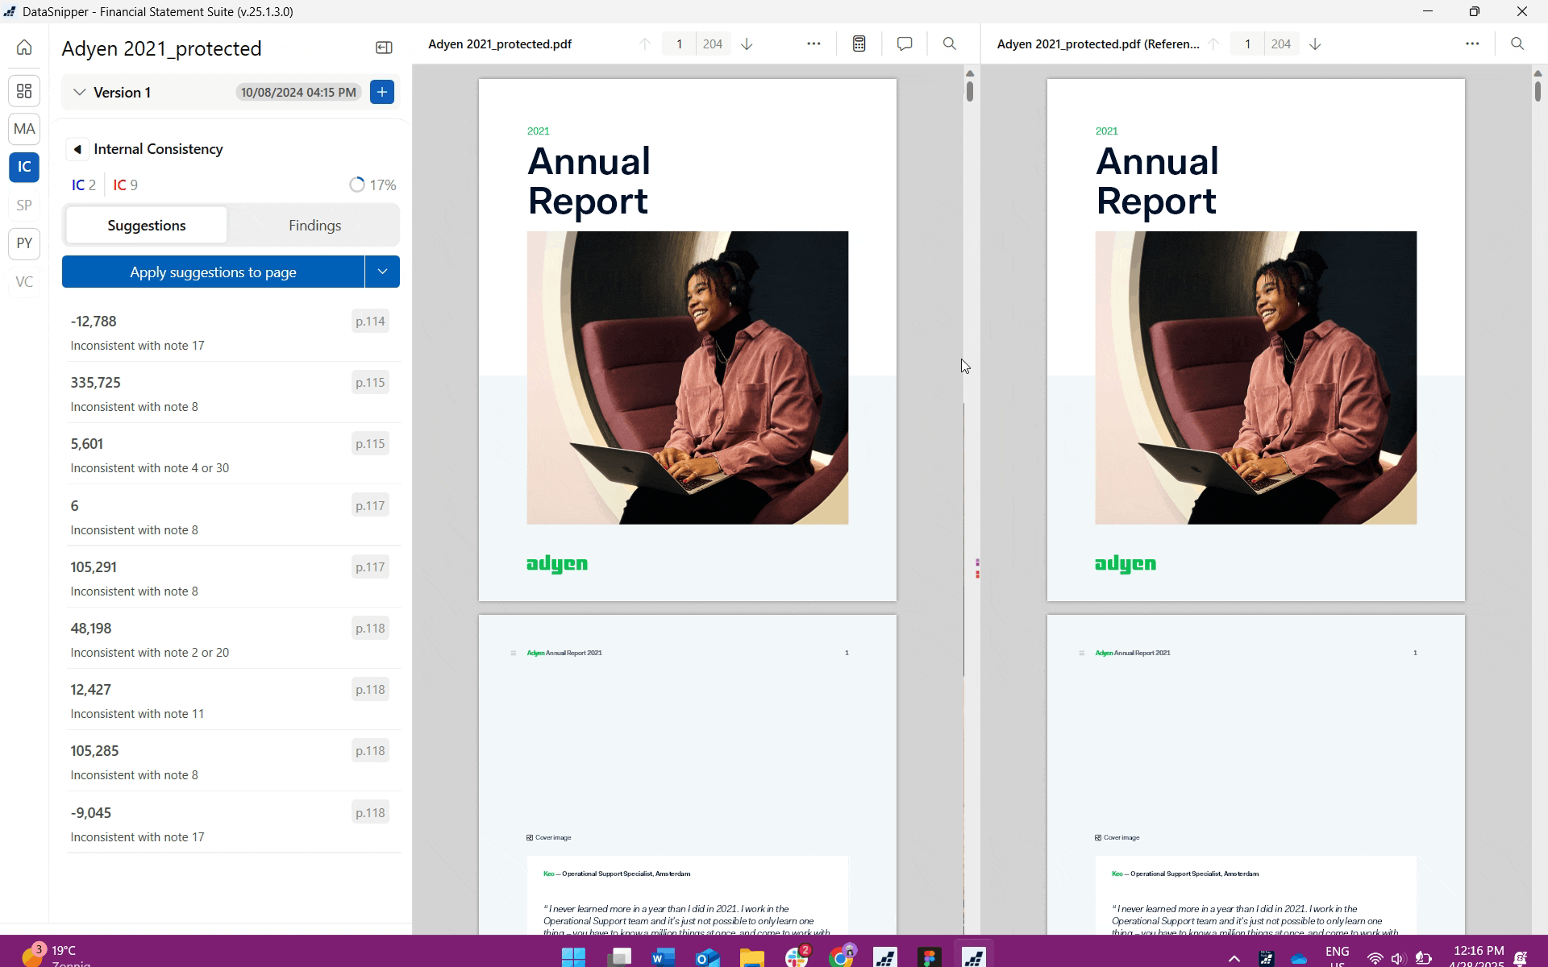This screenshot has height=967, width=1548.
Task: Open Chrome from the taskbar
Action: pos(841,957)
